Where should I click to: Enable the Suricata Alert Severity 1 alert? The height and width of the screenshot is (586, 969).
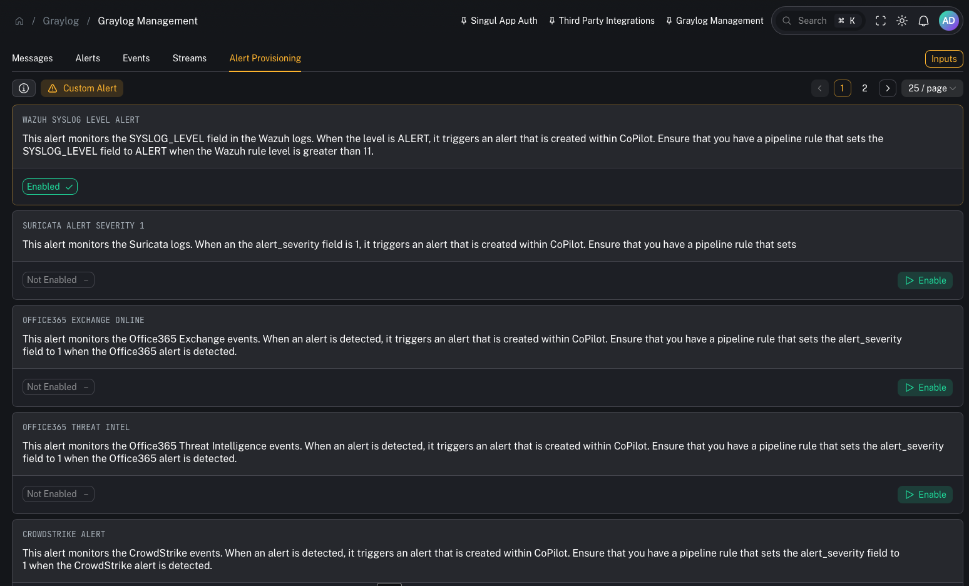coord(925,280)
